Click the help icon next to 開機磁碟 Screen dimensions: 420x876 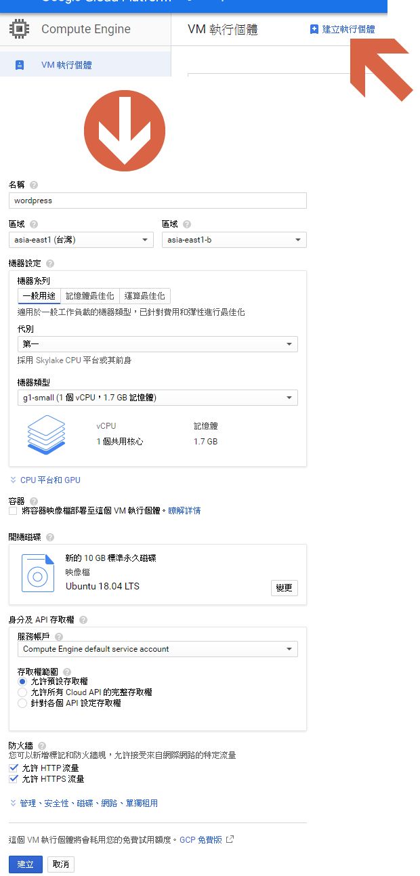pos(50,537)
